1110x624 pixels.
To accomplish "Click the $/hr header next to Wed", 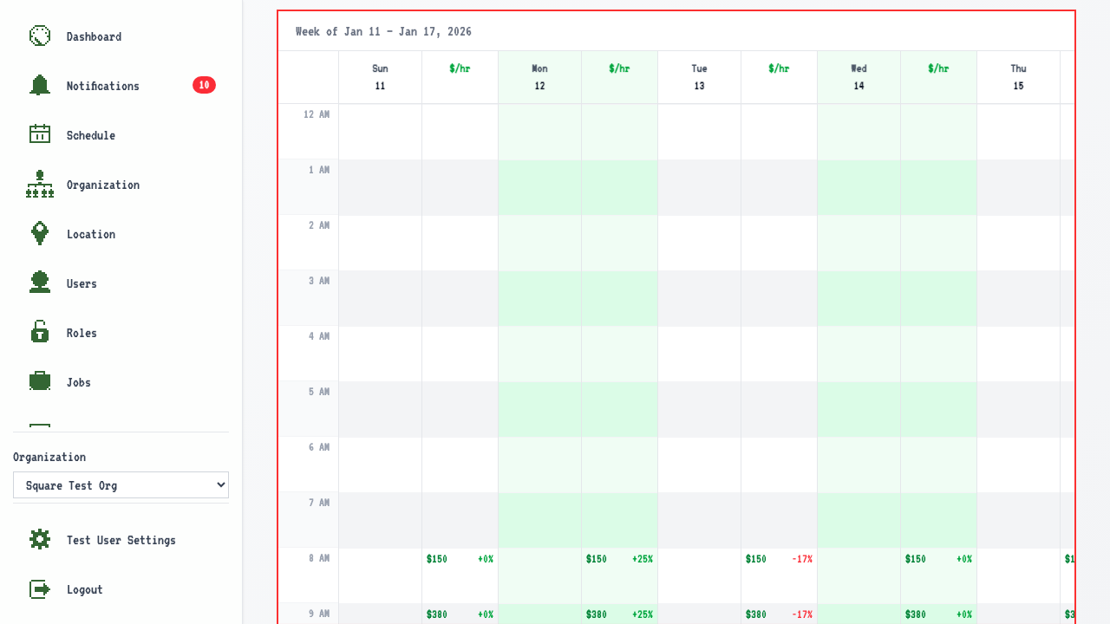I will pyautogui.click(x=938, y=68).
